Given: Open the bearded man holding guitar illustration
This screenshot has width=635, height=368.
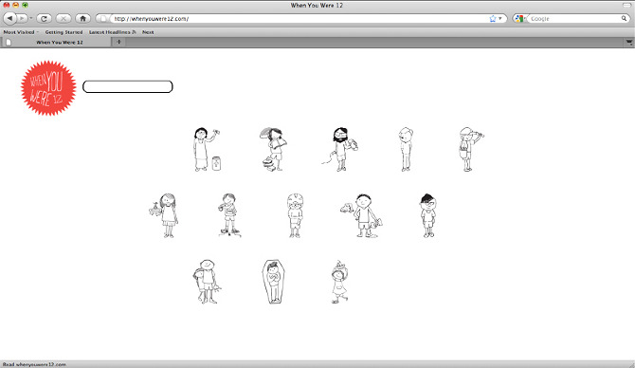Looking at the screenshot, I should point(340,149).
